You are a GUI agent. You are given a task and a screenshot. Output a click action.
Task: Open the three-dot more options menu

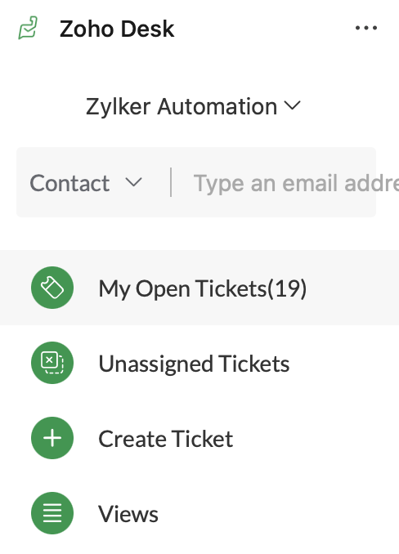point(366,28)
